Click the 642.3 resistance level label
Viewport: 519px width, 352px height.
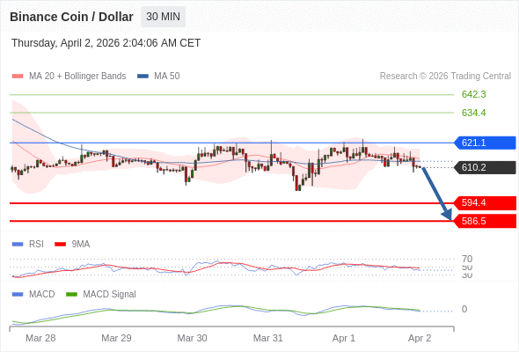[x=473, y=94]
